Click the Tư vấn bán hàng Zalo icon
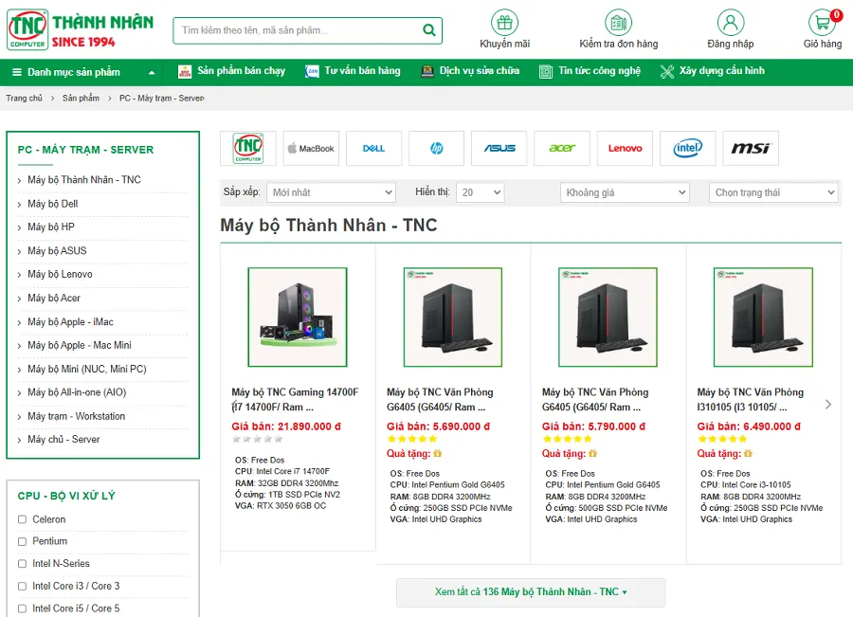This screenshot has width=853, height=617. (x=312, y=71)
